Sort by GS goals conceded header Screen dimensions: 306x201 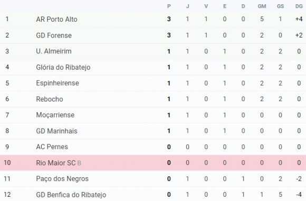pos(281,6)
